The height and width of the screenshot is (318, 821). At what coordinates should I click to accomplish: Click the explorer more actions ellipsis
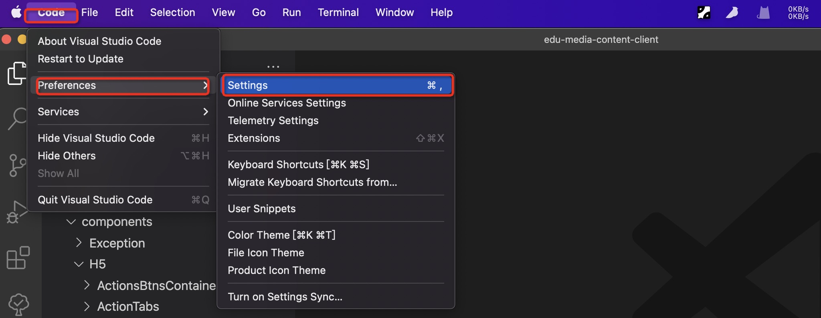click(273, 66)
